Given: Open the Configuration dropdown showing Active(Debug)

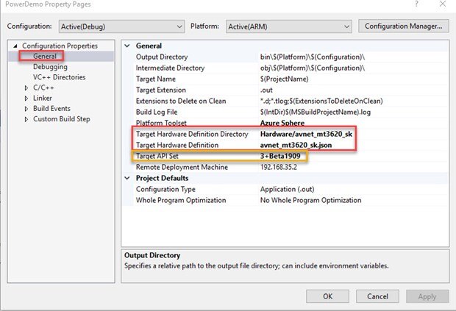Looking at the screenshot, I should tap(121, 26).
